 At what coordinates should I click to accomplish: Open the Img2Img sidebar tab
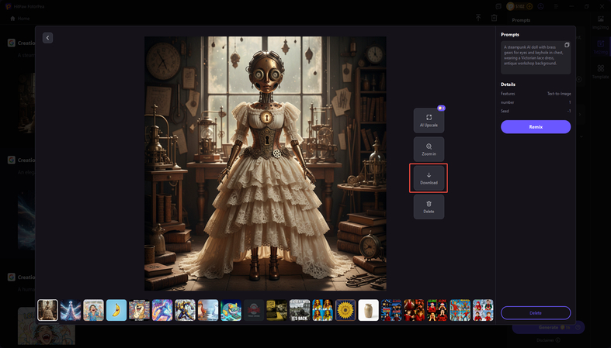600,22
